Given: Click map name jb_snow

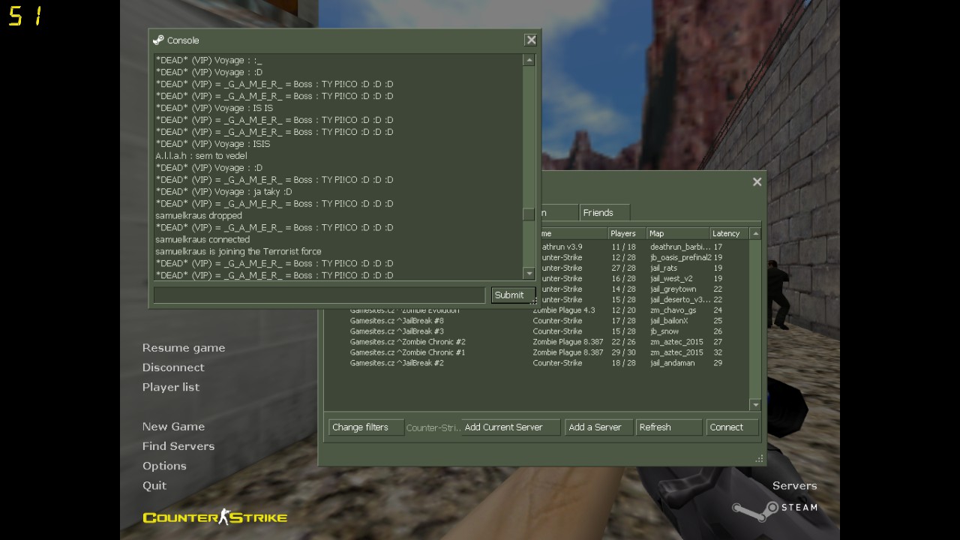Looking at the screenshot, I should point(664,331).
